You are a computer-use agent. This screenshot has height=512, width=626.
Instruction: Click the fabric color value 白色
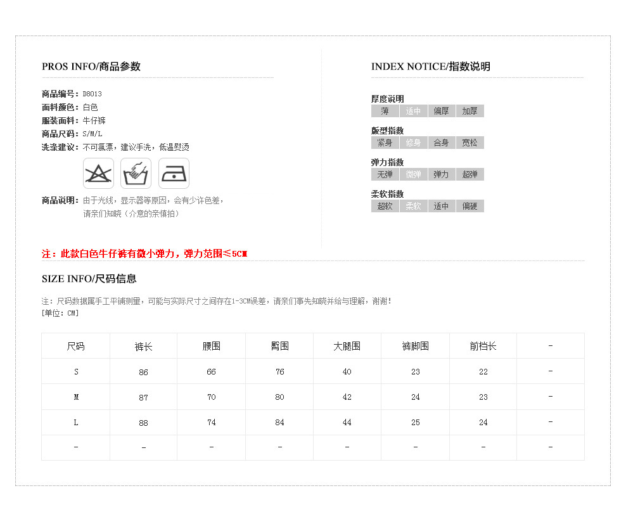click(x=90, y=107)
